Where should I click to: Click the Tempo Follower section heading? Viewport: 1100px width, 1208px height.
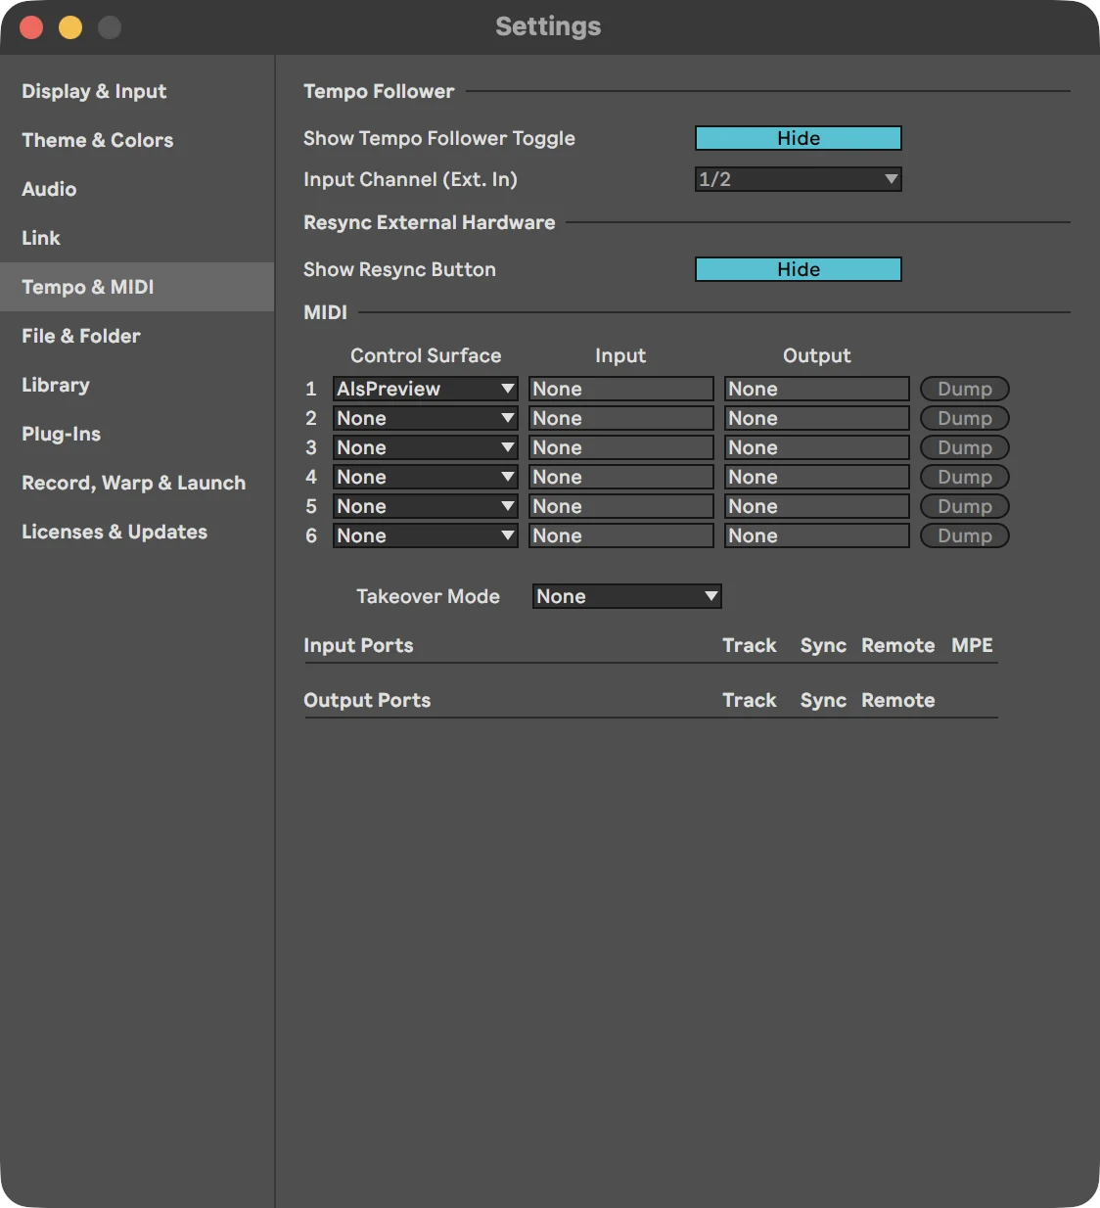click(x=379, y=91)
